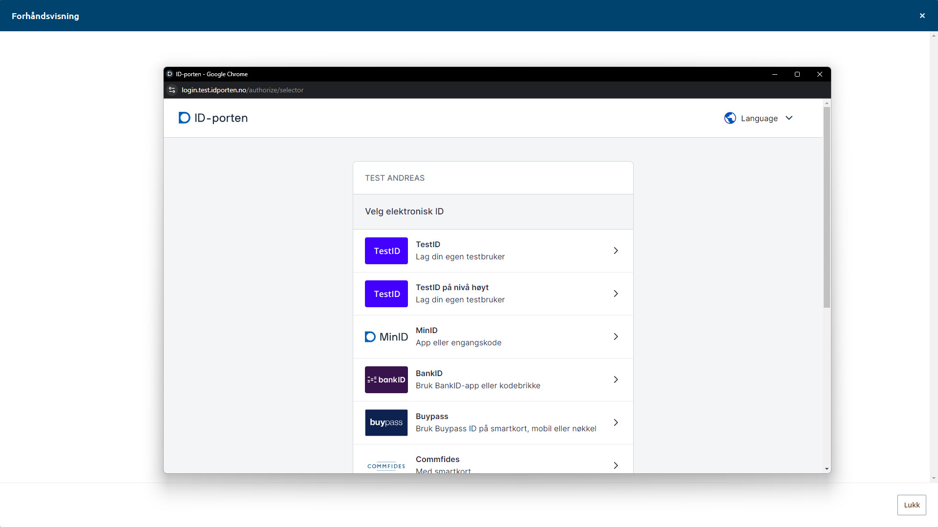Viewport: 938px width, 527px height.
Task: Open the Language dropdown
Action: tap(759, 118)
